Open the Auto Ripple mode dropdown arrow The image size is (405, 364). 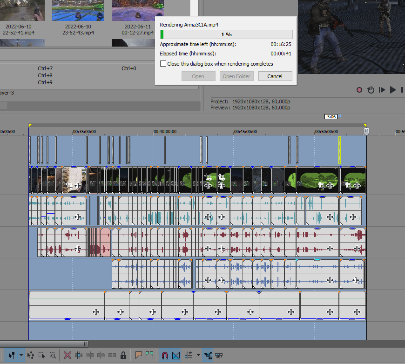tap(198, 356)
